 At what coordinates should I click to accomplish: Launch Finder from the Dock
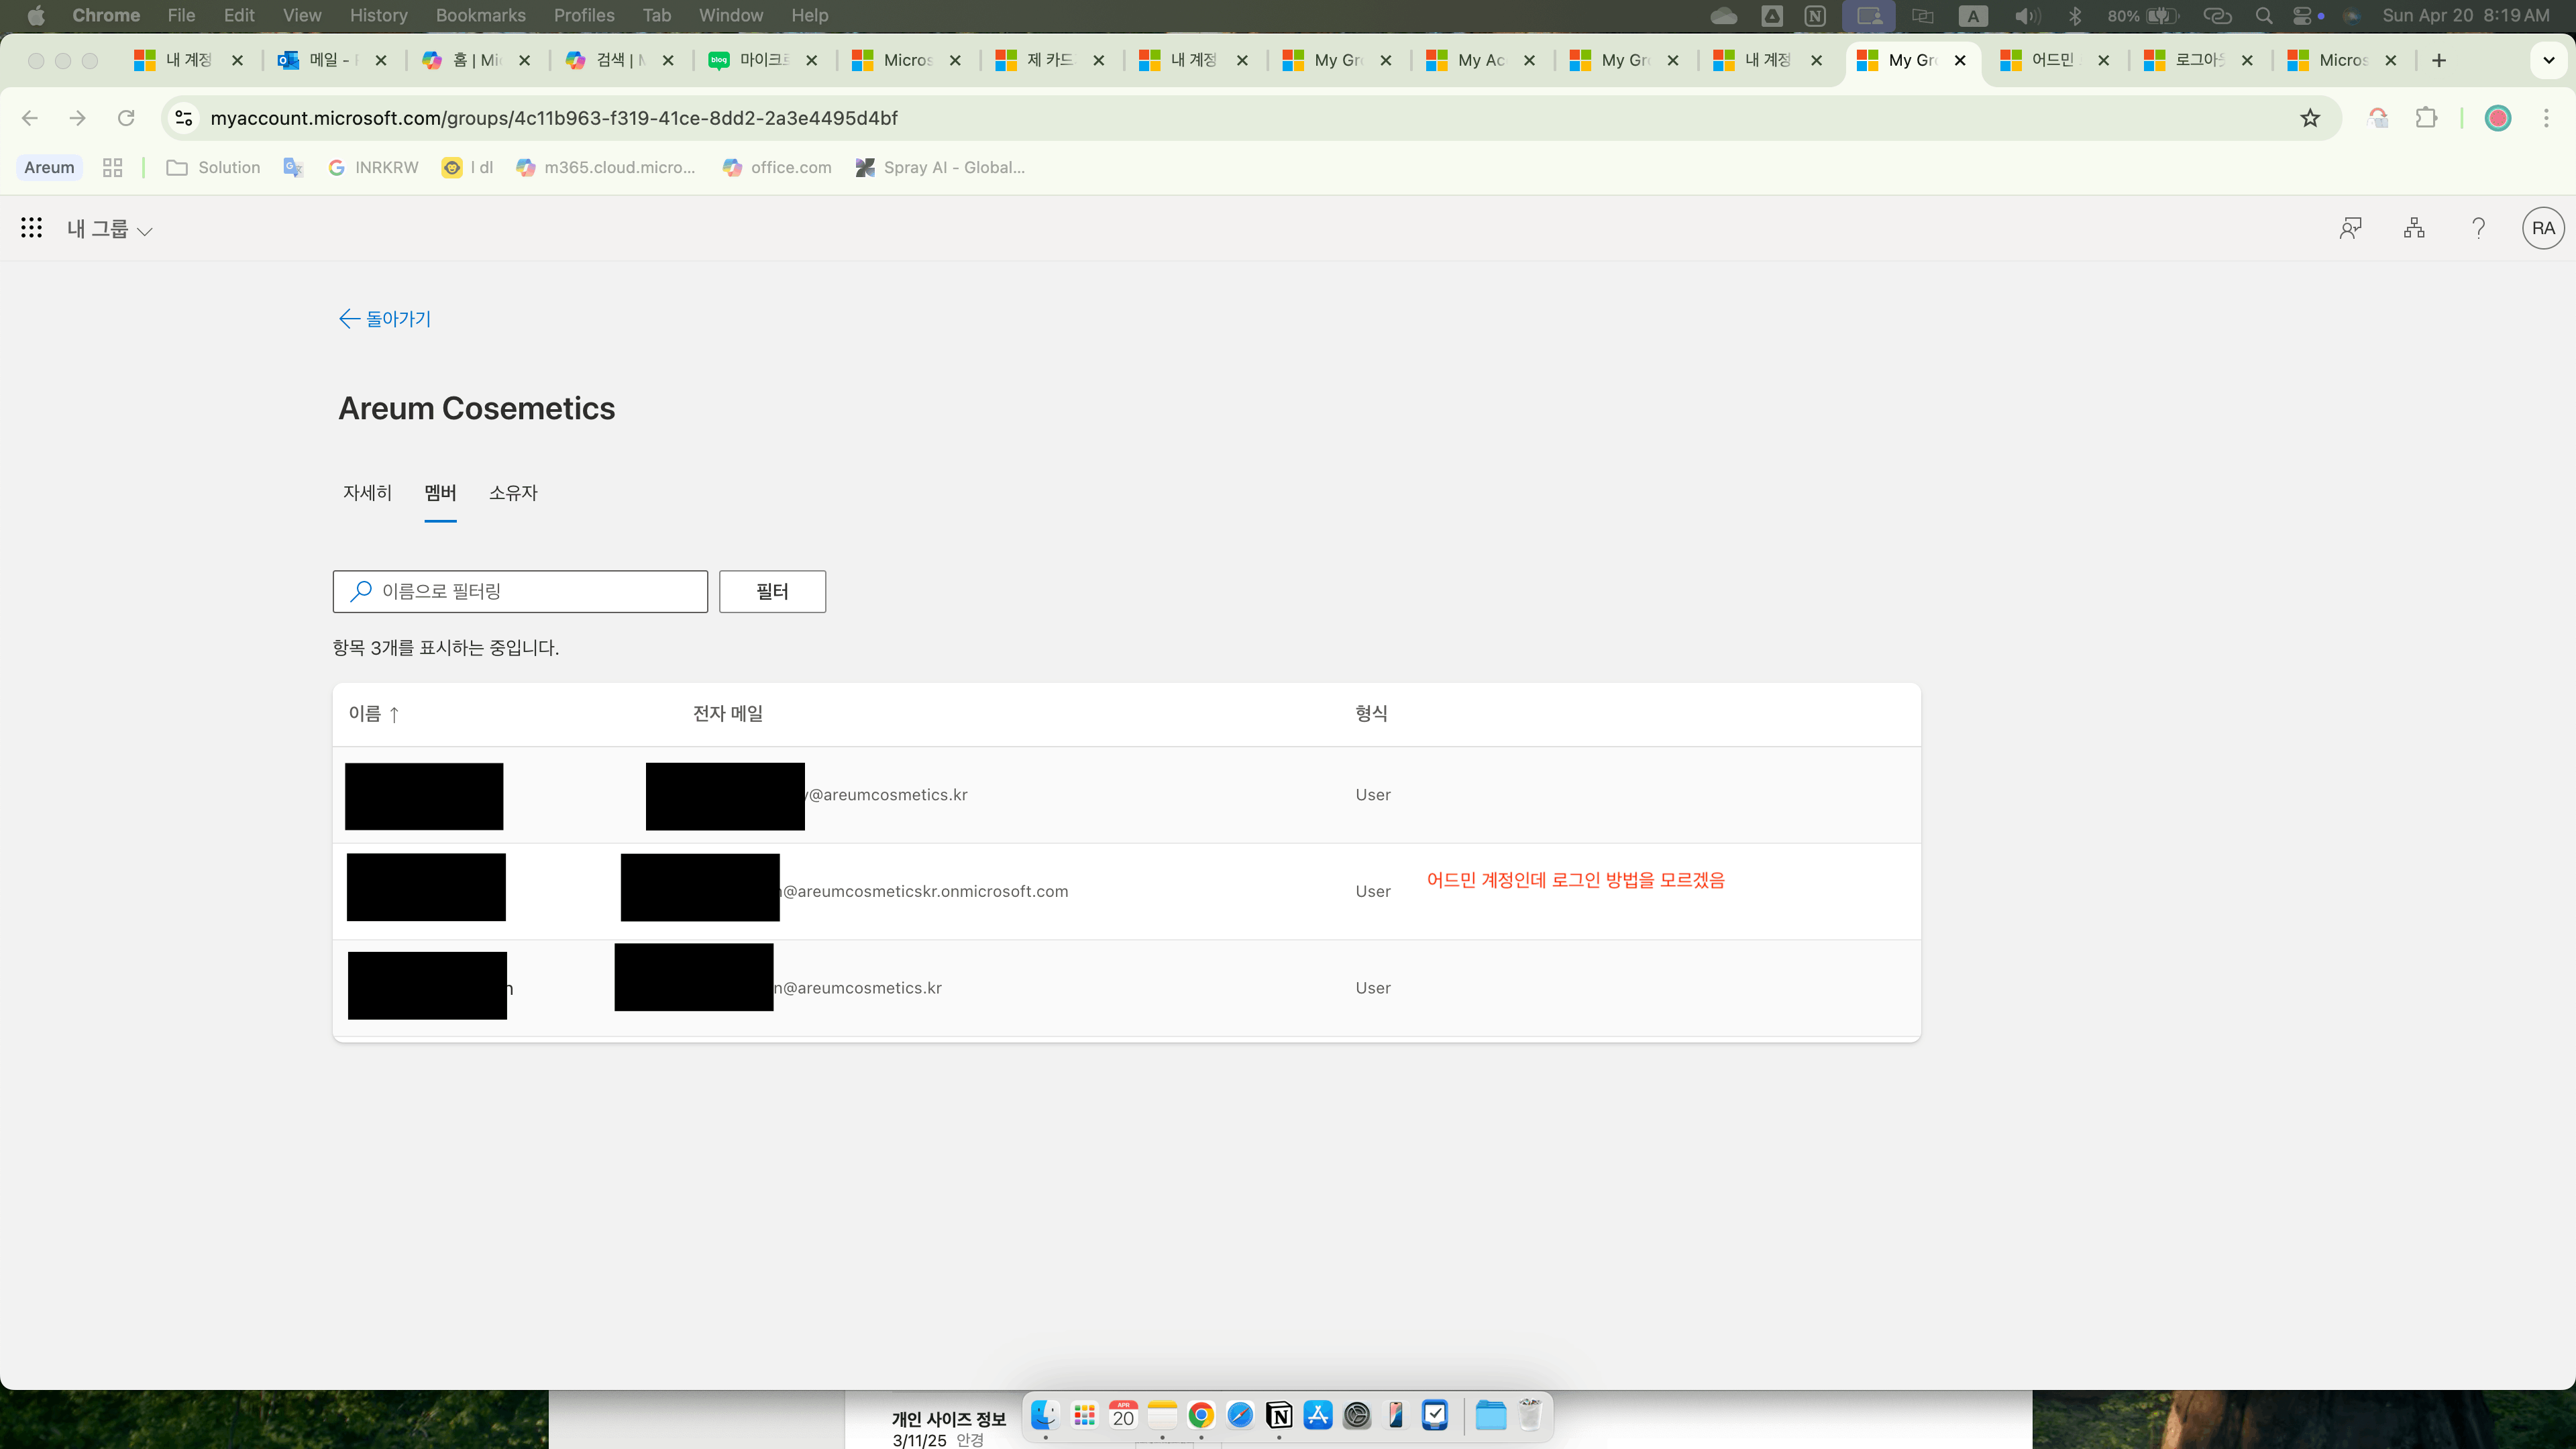1045,1415
